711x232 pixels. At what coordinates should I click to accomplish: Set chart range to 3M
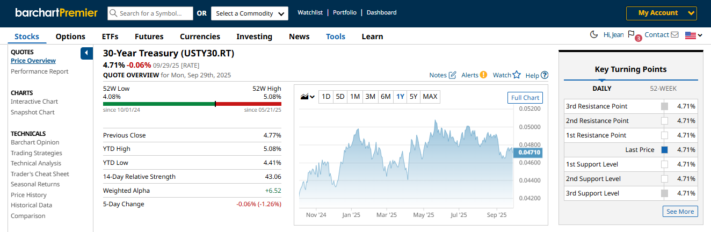pos(370,97)
